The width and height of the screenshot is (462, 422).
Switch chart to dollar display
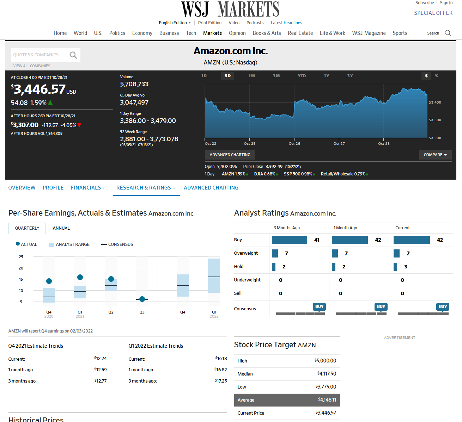click(x=426, y=76)
